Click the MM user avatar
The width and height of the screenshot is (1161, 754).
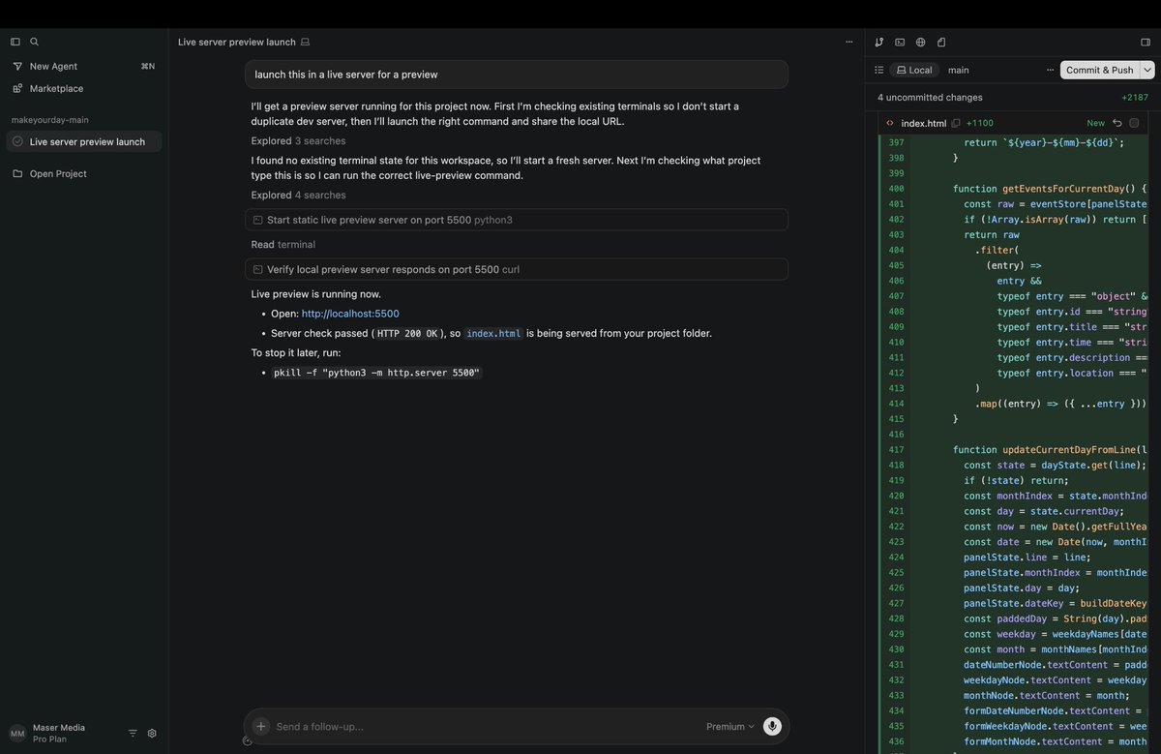click(x=17, y=734)
